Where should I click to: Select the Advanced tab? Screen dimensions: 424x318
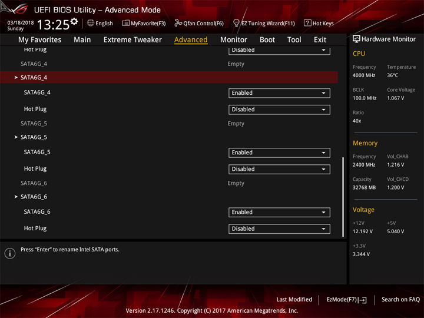click(191, 40)
